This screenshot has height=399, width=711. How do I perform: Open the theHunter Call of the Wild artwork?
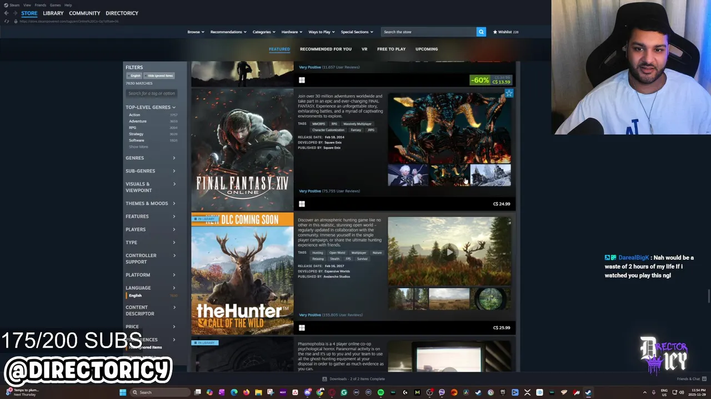click(242, 274)
